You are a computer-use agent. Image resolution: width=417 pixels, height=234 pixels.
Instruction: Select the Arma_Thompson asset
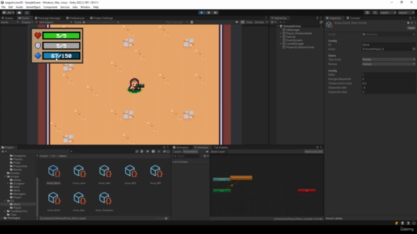coord(104,201)
